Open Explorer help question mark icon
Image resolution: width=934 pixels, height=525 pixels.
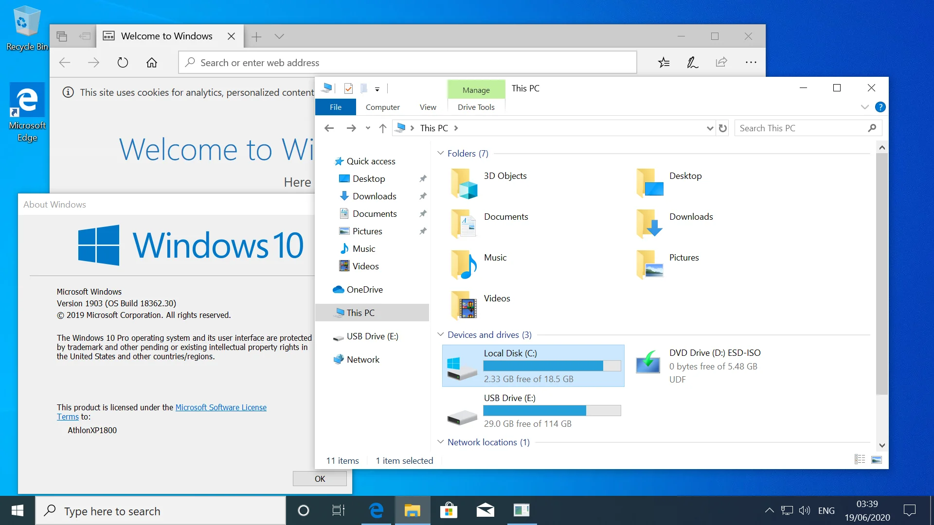pos(880,107)
